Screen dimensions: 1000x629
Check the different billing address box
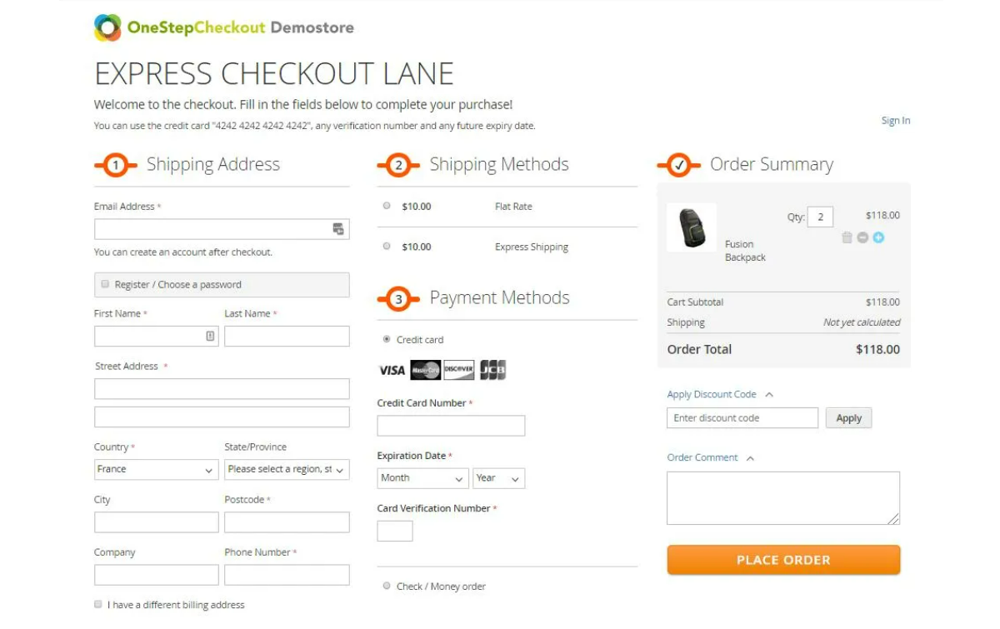coord(98,604)
